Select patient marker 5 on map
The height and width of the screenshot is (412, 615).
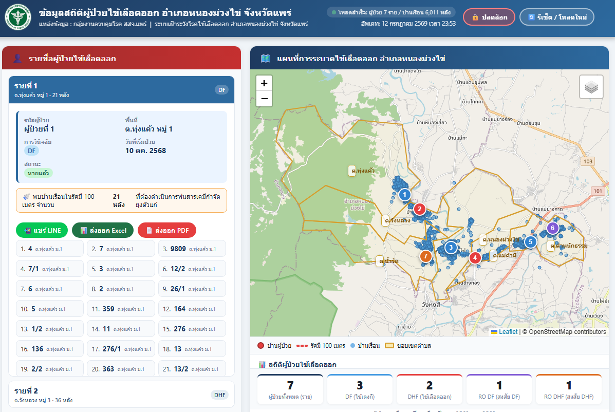[x=531, y=241]
